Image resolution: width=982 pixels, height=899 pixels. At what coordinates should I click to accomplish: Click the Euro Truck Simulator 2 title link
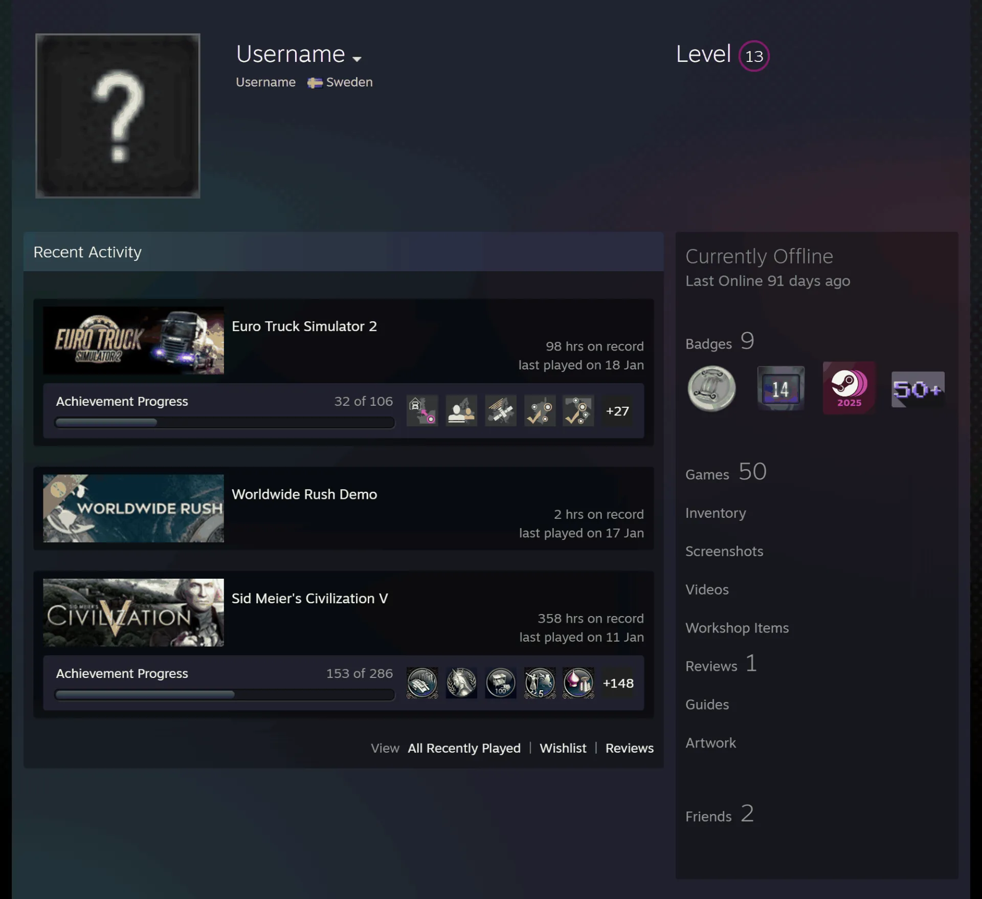[304, 326]
